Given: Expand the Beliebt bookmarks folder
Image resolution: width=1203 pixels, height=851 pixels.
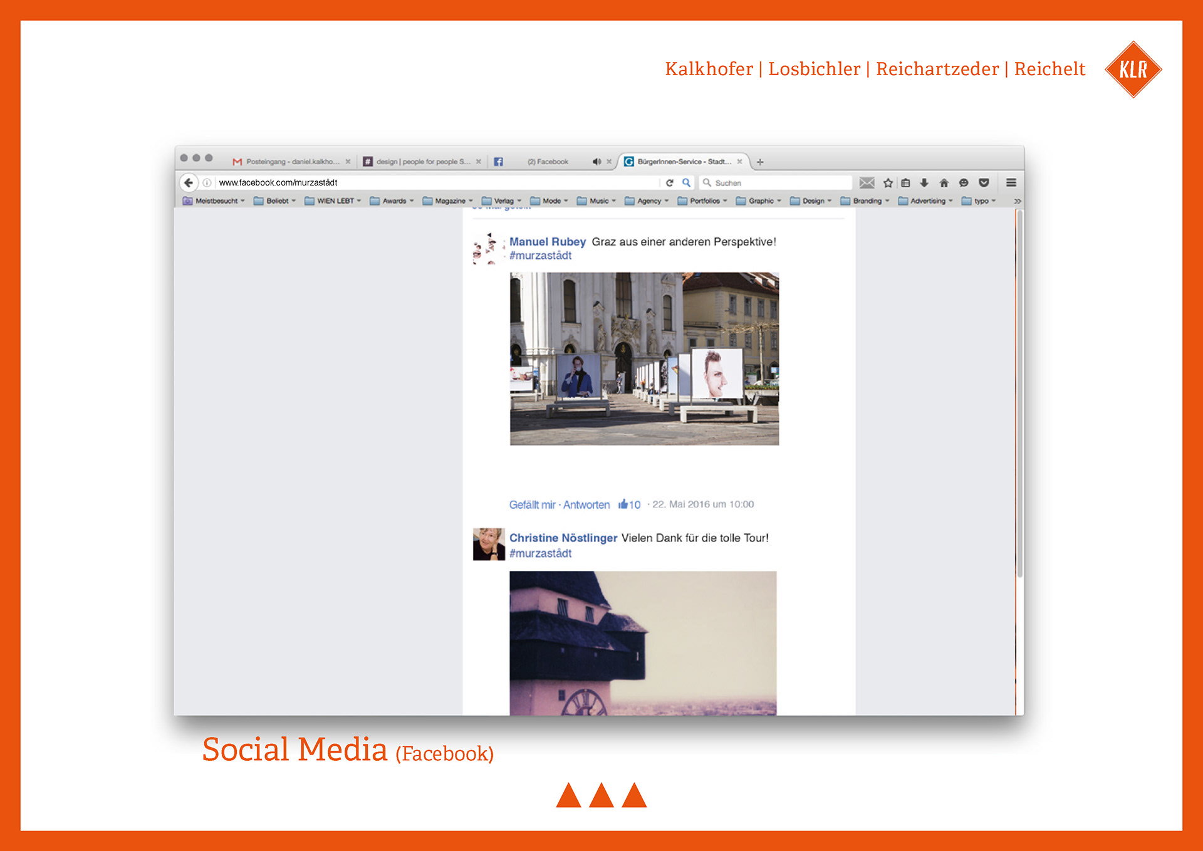Looking at the screenshot, I should click(274, 201).
